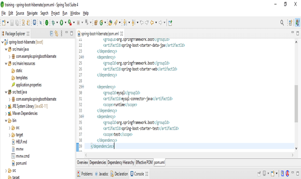This screenshot has width=301, height=179.
Task: Click the Save All toolbar icon
Action: tap(17, 23)
